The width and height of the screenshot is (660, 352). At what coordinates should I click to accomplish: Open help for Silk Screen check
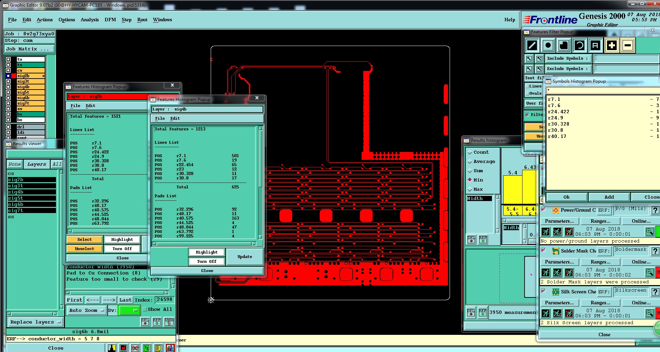(655, 292)
